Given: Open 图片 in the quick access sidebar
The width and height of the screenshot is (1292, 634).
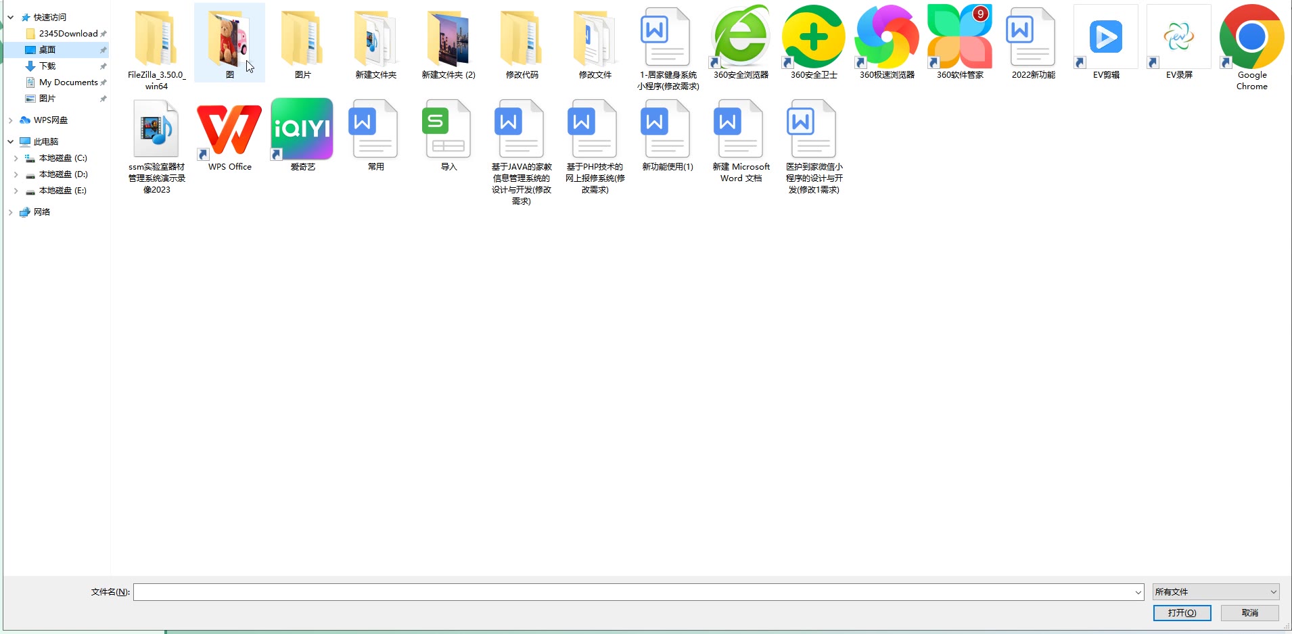Looking at the screenshot, I should click(x=47, y=99).
